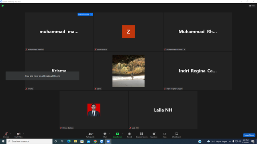Open the Get Help tray icon
Viewport: 257px width, 144px height.
tap(200, 141)
